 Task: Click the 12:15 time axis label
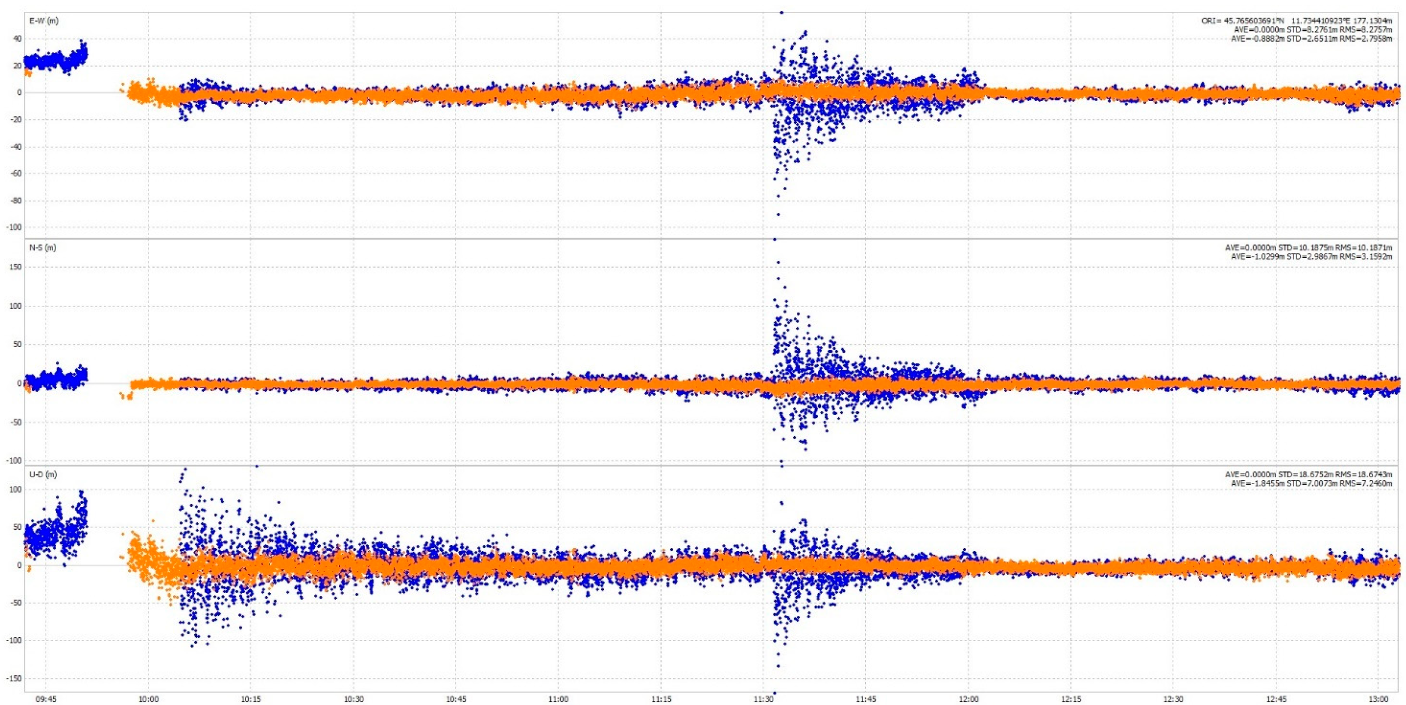coord(1071,699)
